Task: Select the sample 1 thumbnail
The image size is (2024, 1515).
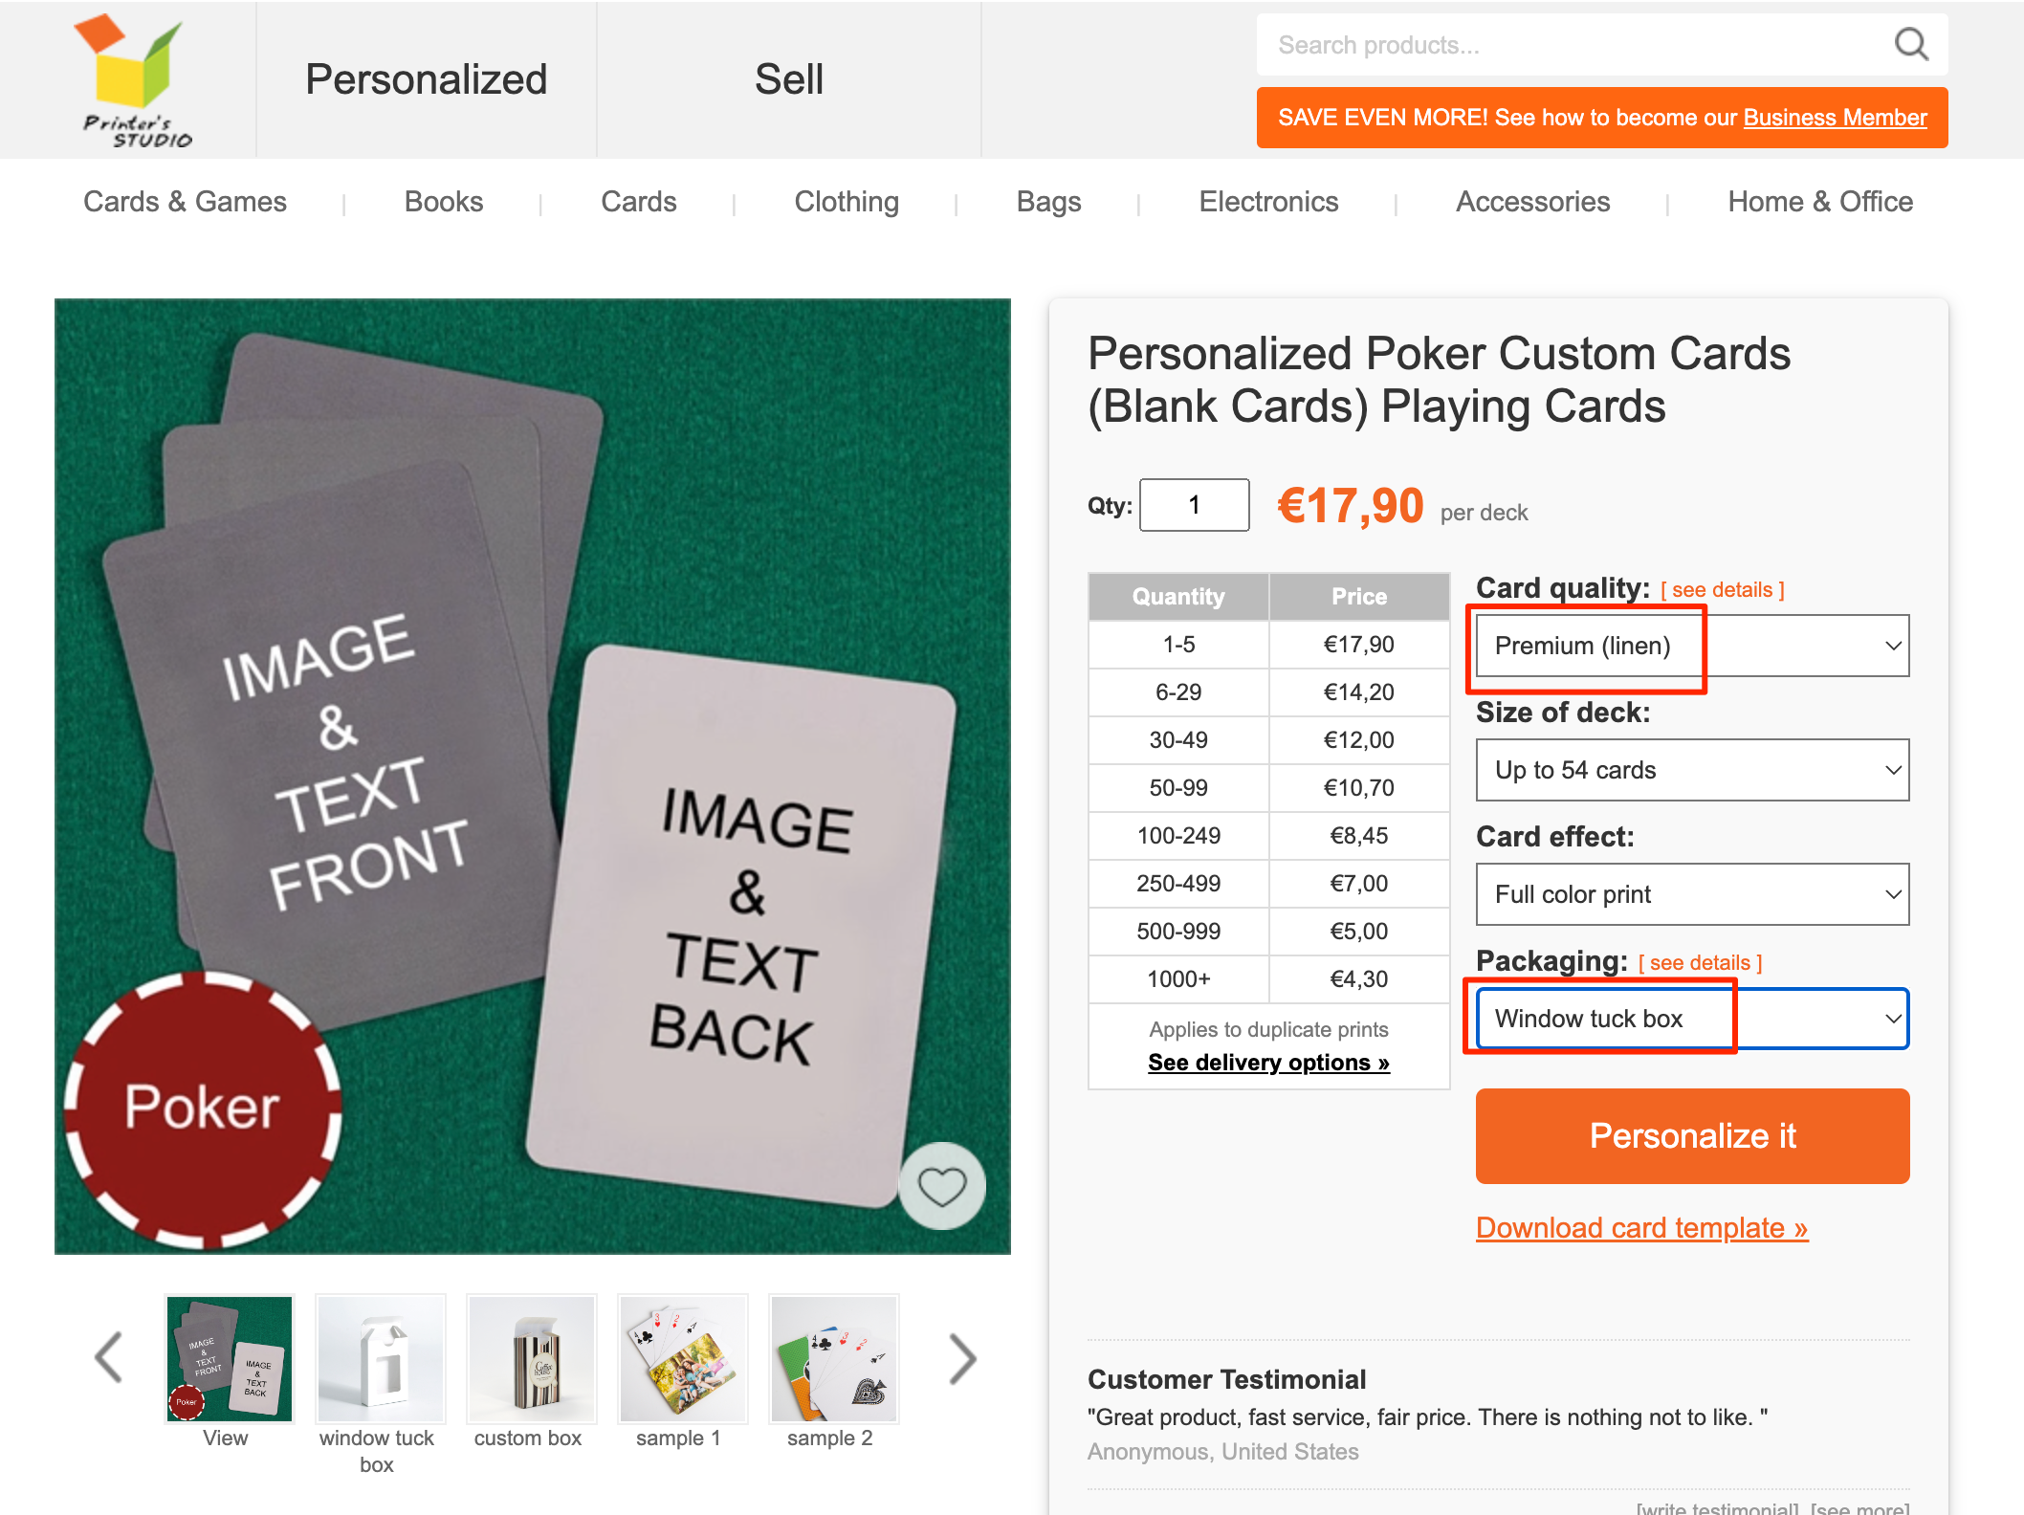Action: point(682,1359)
